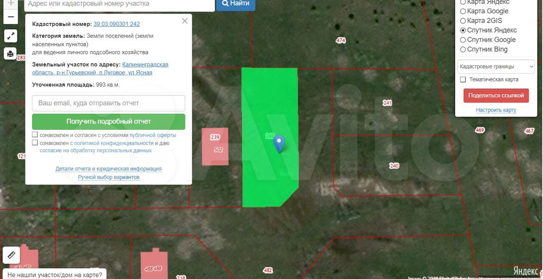This screenshot has width=543, height=279.
Task: Focus the address or cadastral number search field
Action: click(x=119, y=4)
